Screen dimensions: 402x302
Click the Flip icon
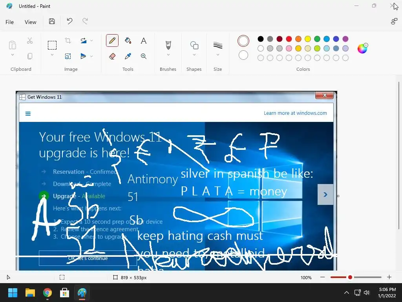(x=83, y=56)
